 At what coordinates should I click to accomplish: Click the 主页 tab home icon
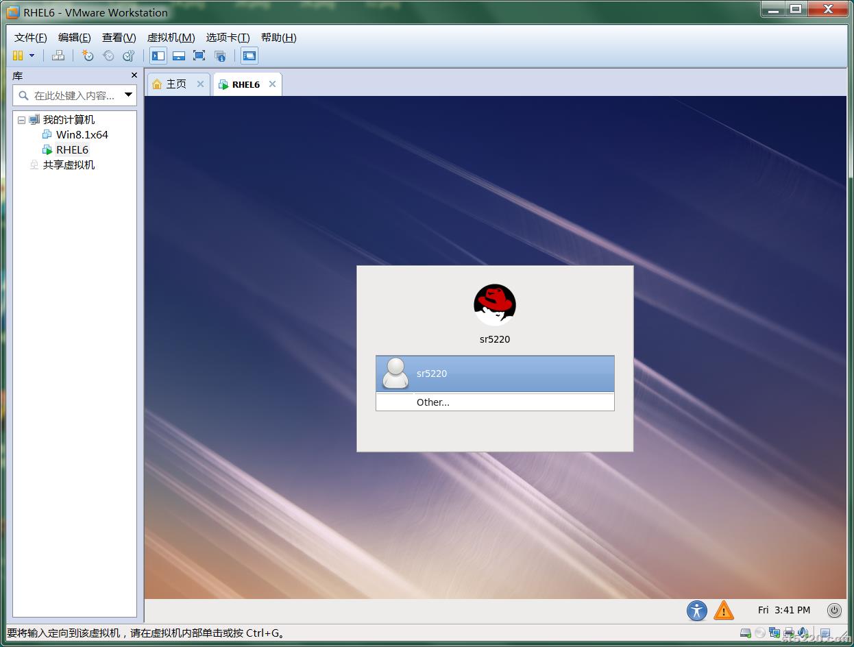157,84
